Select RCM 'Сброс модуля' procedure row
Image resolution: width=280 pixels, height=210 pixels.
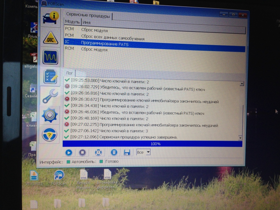click(x=94, y=50)
